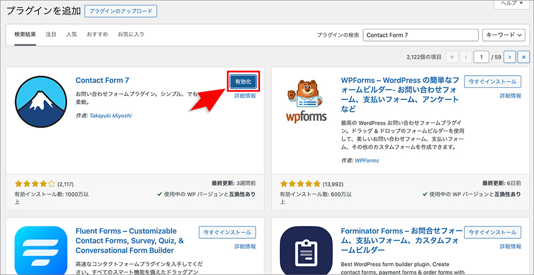Viewport: 534px width, 275px height.
Task: Click the 2,122個の項目 count text
Action: (x=423, y=57)
